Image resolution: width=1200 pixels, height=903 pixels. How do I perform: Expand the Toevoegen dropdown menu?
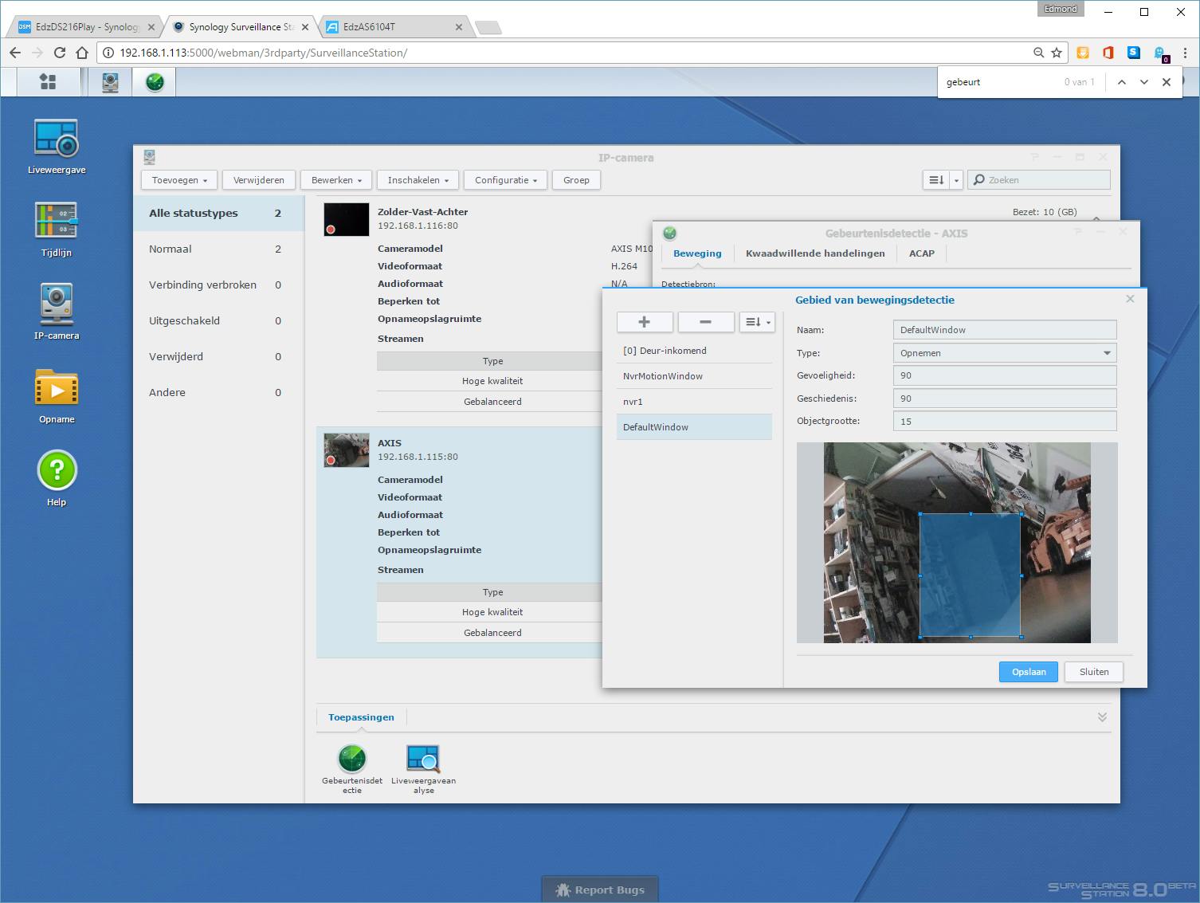coord(179,180)
